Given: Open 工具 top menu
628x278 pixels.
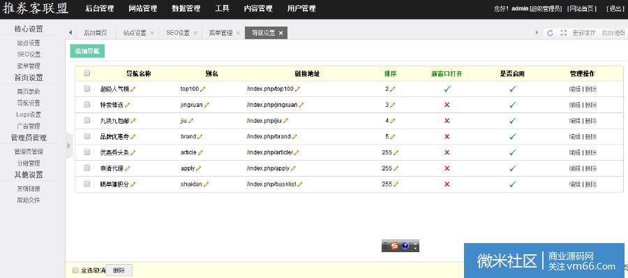Looking at the screenshot, I should pyautogui.click(x=223, y=8).
